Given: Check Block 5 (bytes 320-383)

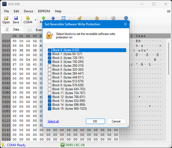Looking at the screenshot, I should [x=50, y=70].
